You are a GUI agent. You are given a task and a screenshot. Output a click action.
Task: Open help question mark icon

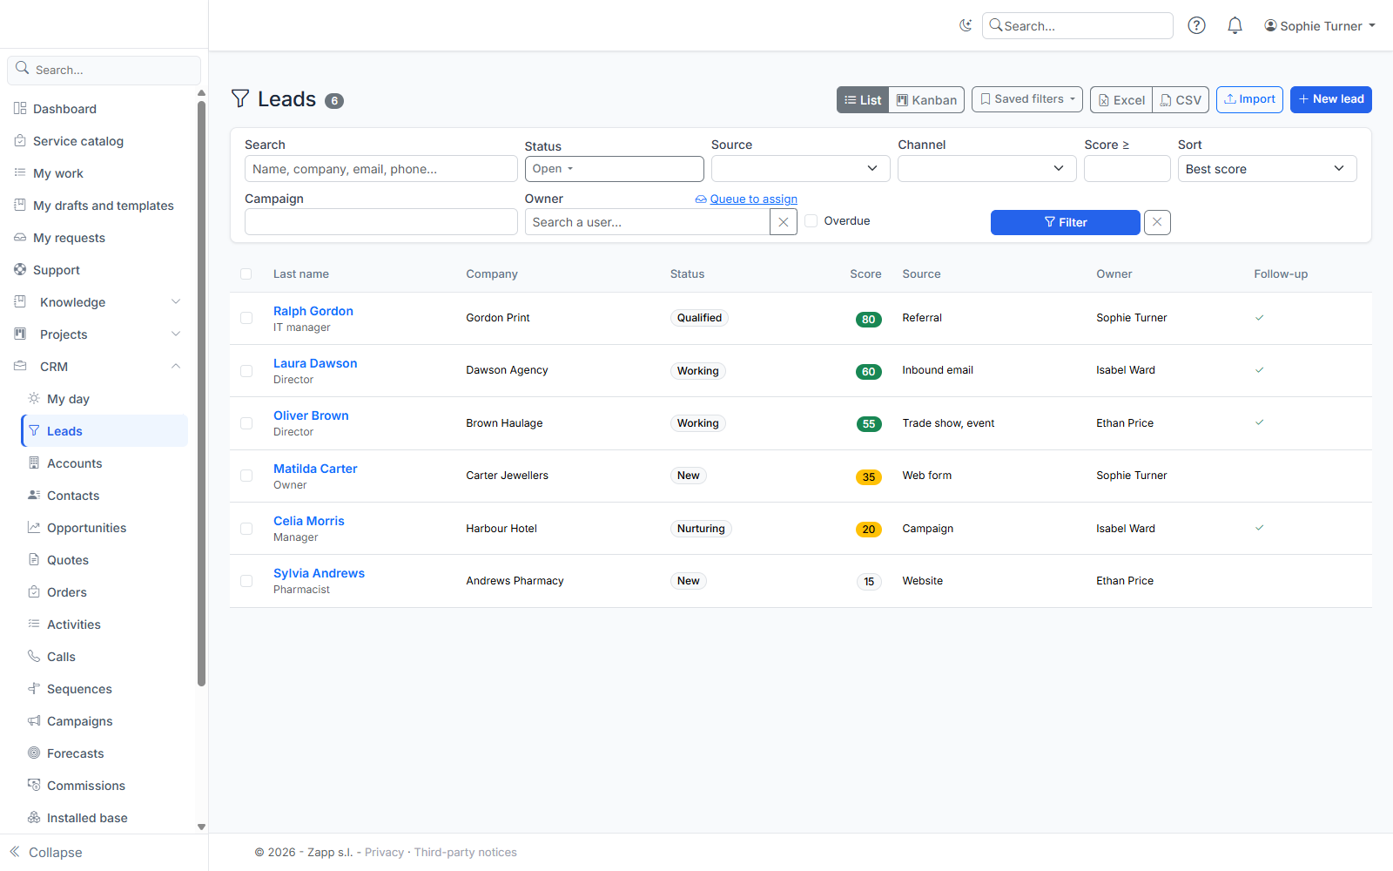tap(1197, 25)
